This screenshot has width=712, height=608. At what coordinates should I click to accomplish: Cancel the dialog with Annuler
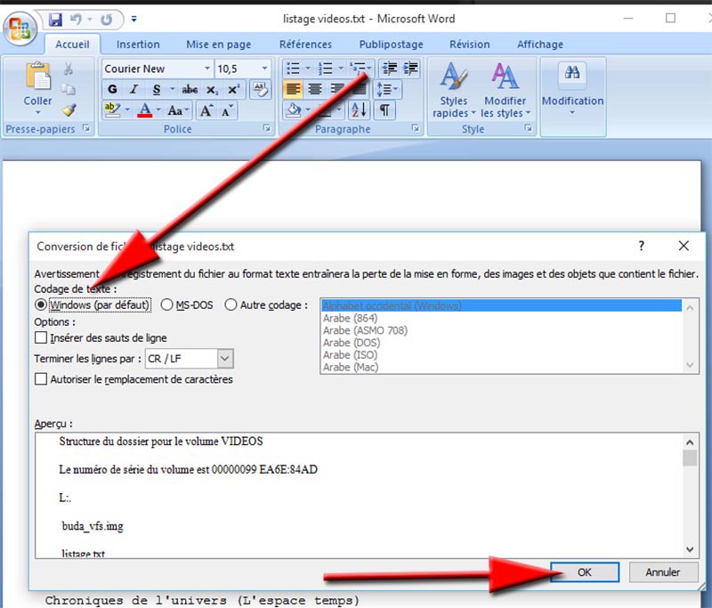pos(663,572)
